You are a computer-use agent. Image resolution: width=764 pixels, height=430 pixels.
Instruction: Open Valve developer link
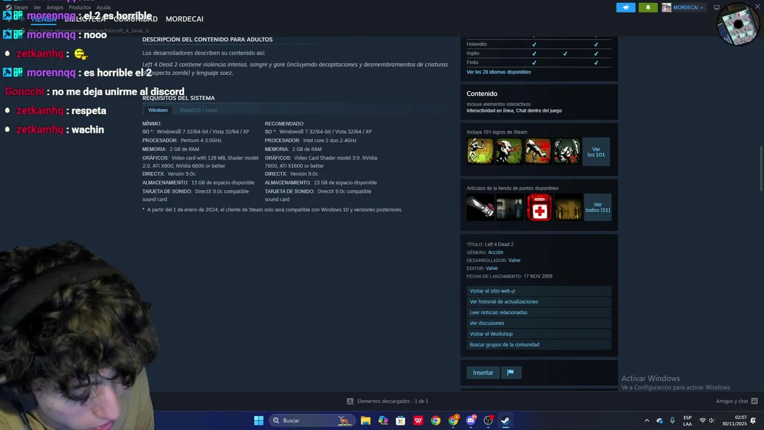[x=515, y=260]
